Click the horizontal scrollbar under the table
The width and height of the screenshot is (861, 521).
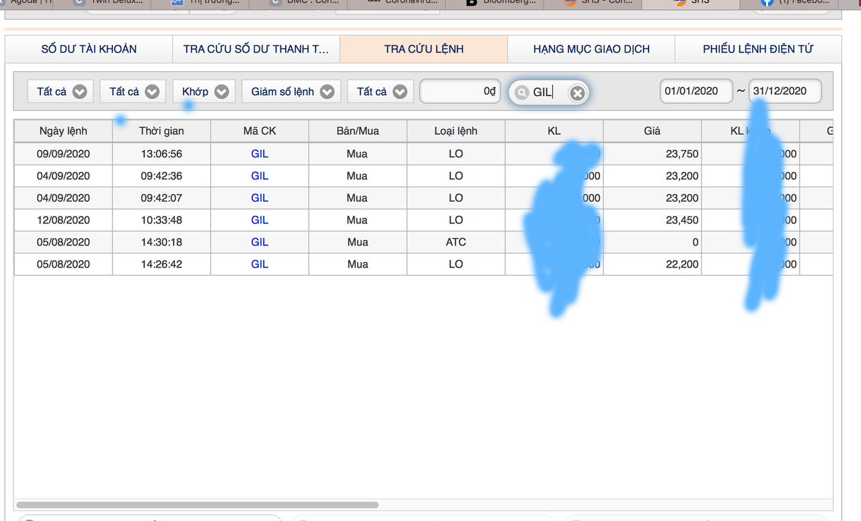(197, 504)
